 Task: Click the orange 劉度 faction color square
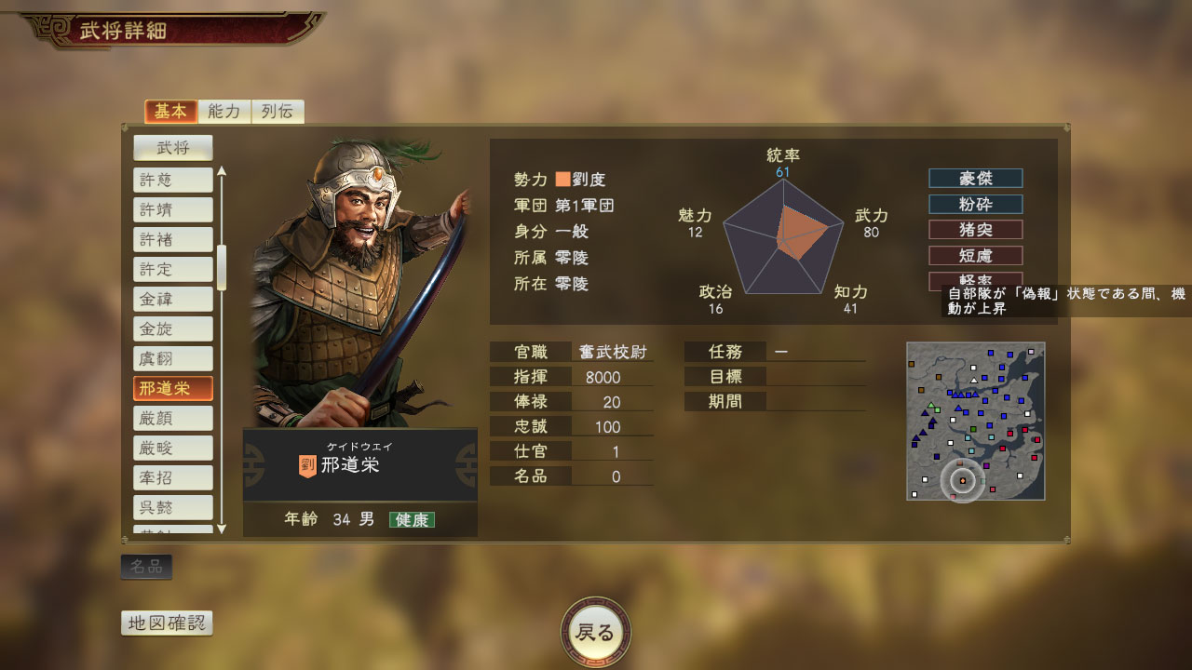pyautogui.click(x=563, y=180)
